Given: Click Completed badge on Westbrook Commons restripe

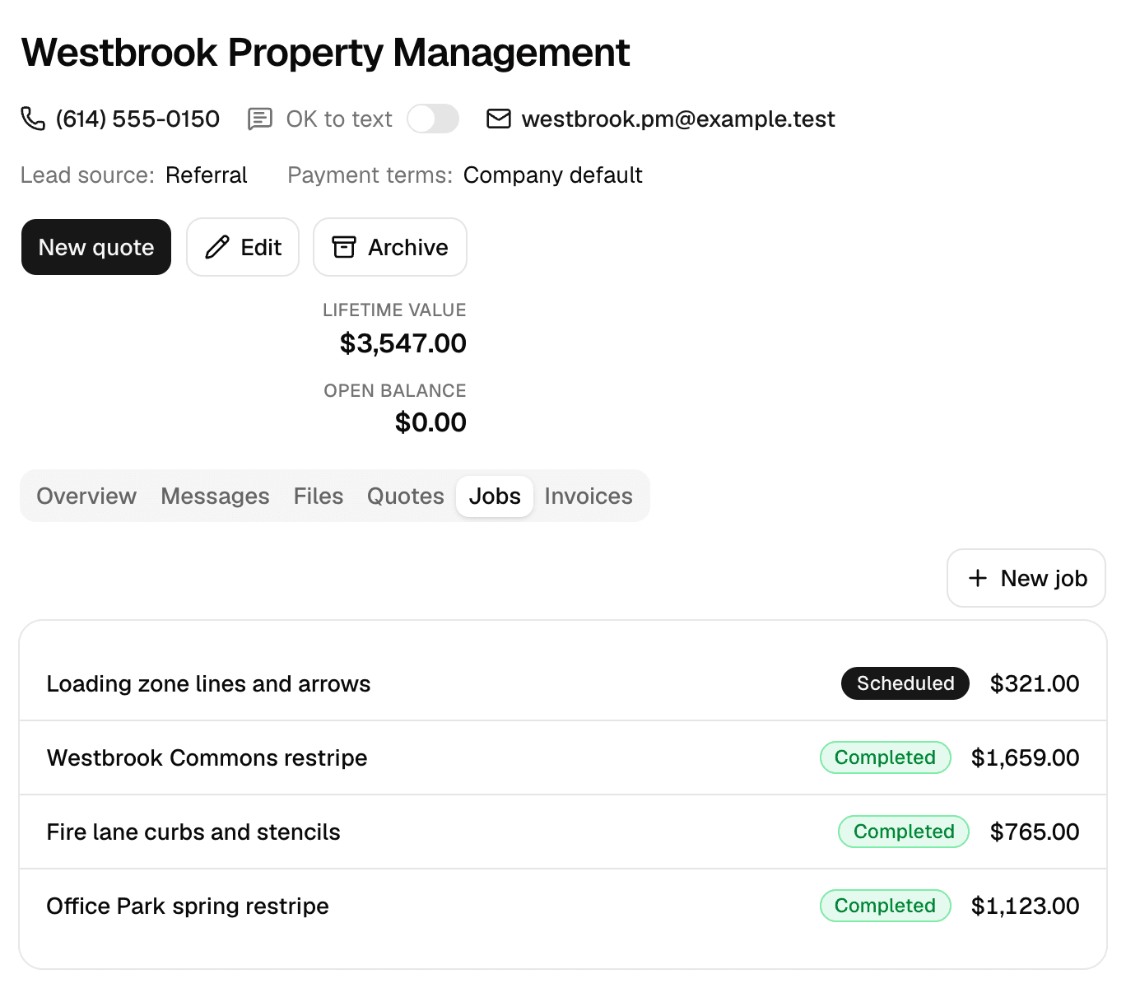Looking at the screenshot, I should pyautogui.click(x=886, y=757).
